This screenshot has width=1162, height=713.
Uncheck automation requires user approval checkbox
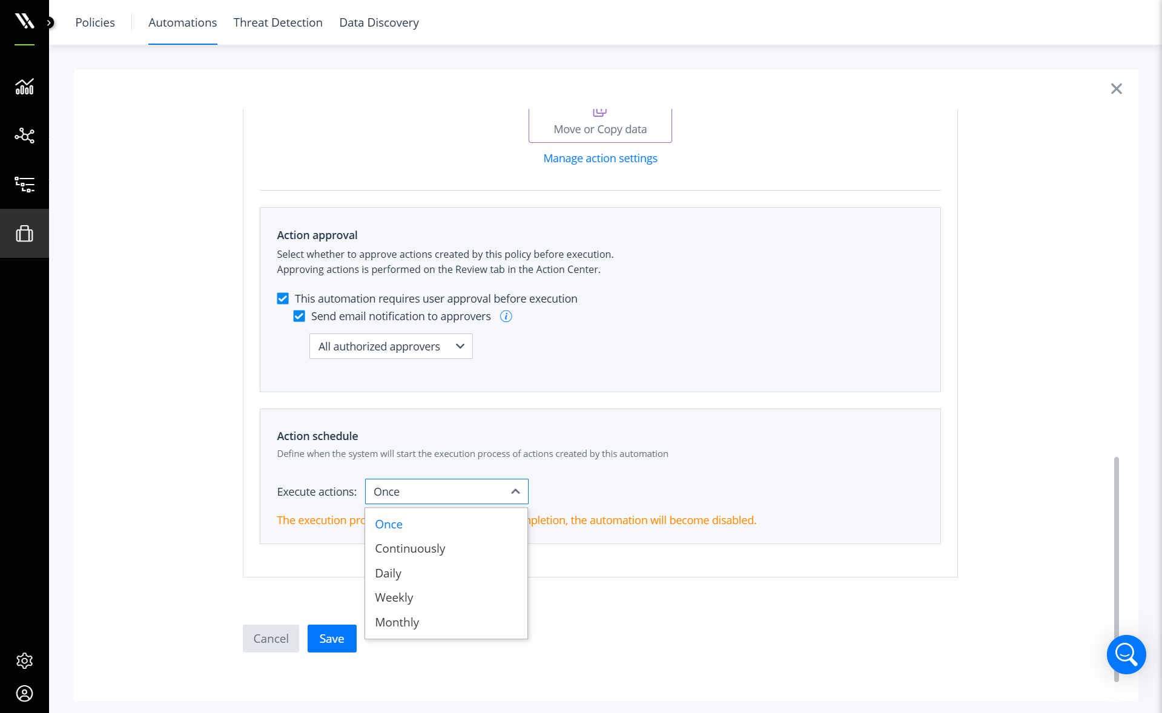click(282, 298)
